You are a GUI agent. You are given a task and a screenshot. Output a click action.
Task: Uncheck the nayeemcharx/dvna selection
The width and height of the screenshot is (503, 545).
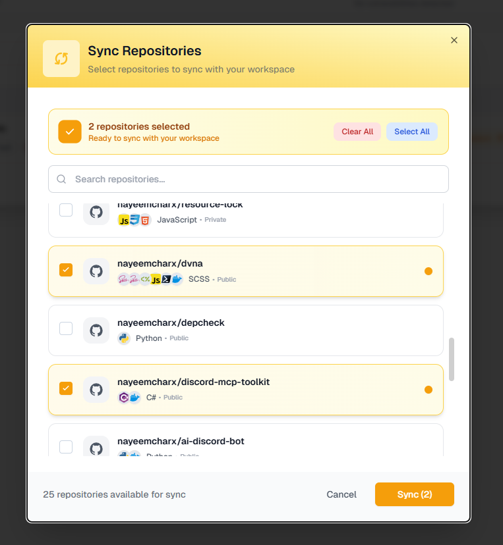(x=65, y=271)
